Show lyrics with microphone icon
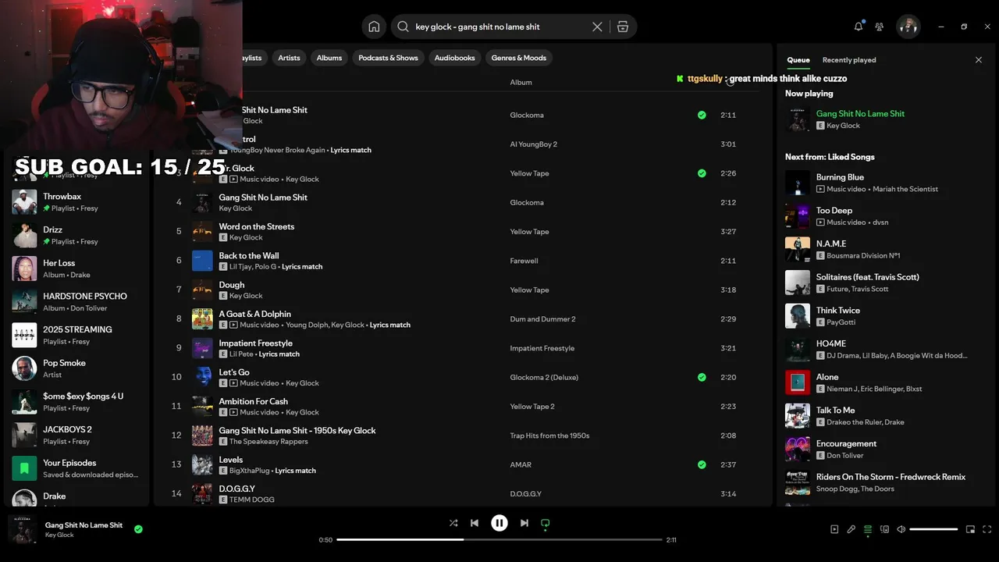The width and height of the screenshot is (999, 562). tap(851, 529)
